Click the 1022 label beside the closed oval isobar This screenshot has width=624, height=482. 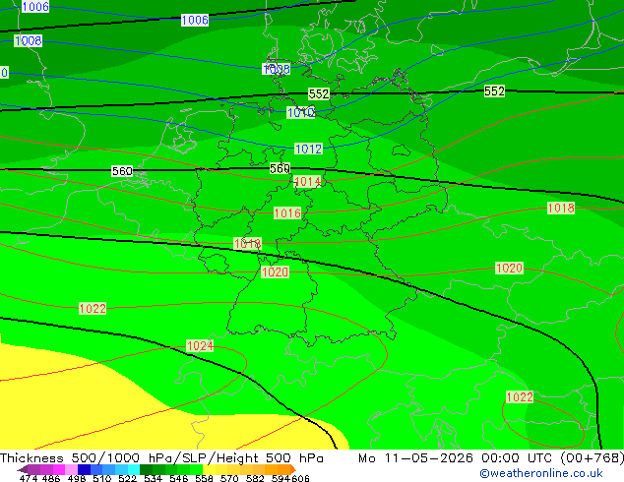[520, 396]
